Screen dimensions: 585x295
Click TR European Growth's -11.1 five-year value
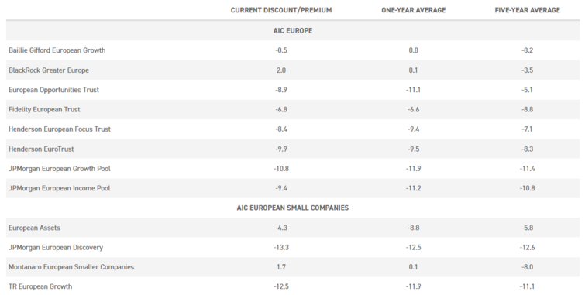click(x=527, y=286)
